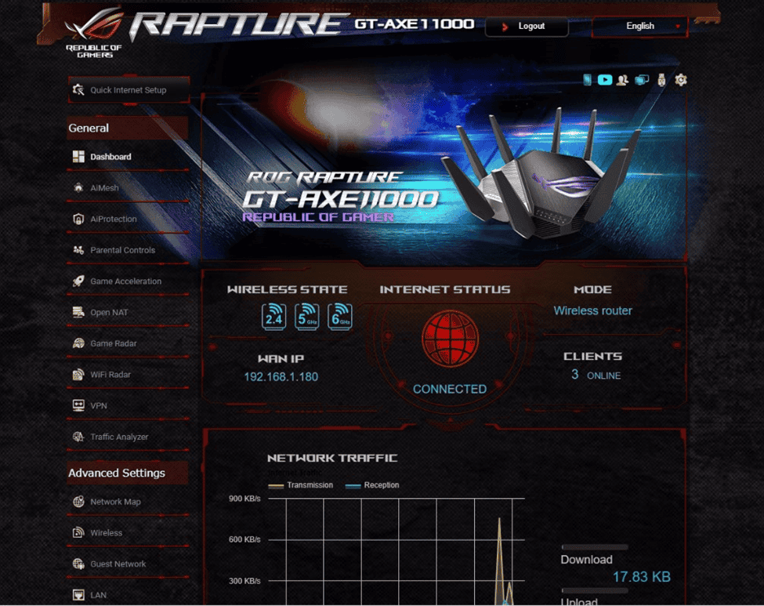Click the Game Radar sidebar icon

point(78,343)
